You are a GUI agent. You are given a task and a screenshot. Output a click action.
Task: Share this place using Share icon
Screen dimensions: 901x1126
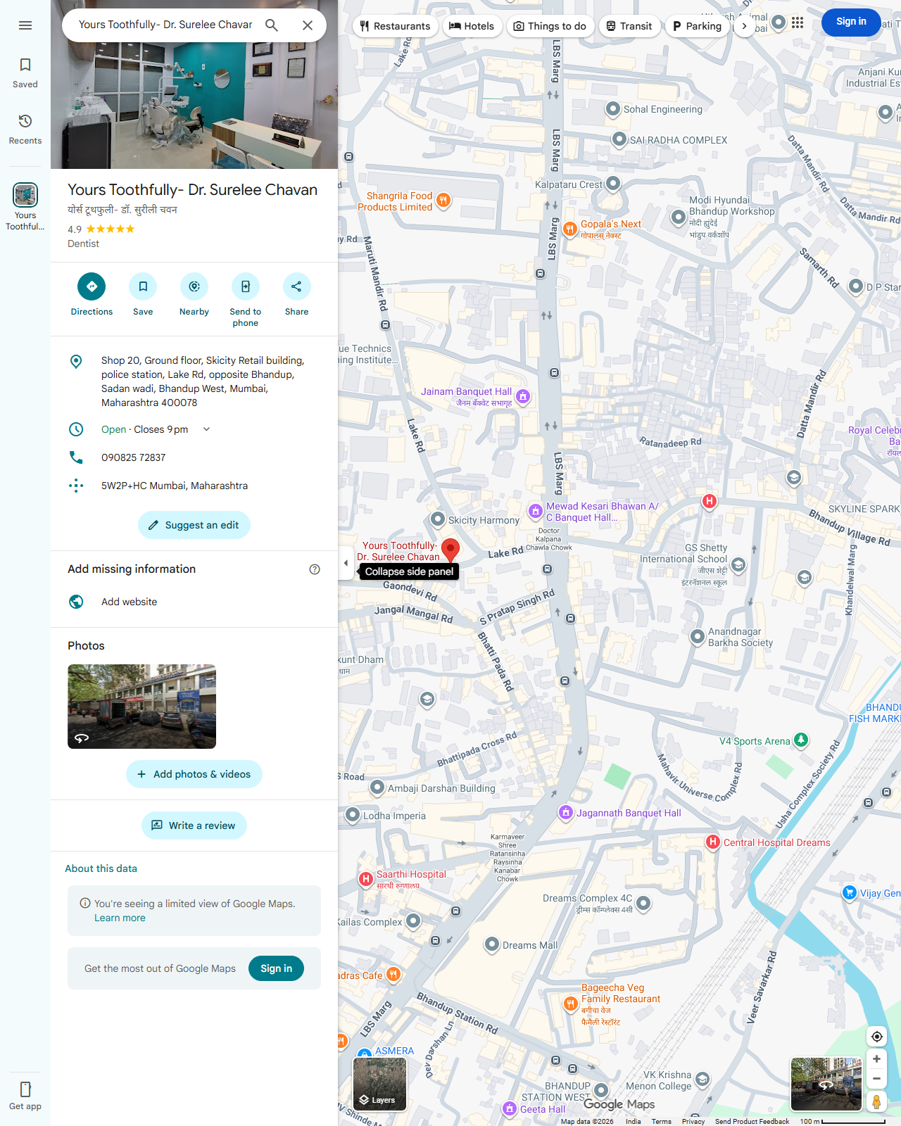(x=296, y=286)
